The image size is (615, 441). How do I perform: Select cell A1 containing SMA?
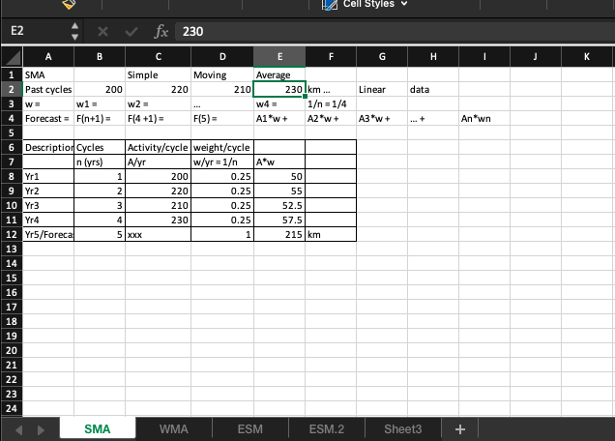click(x=48, y=74)
